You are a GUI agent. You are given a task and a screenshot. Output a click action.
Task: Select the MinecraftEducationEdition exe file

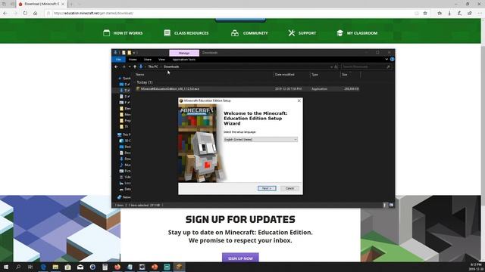tap(248, 89)
